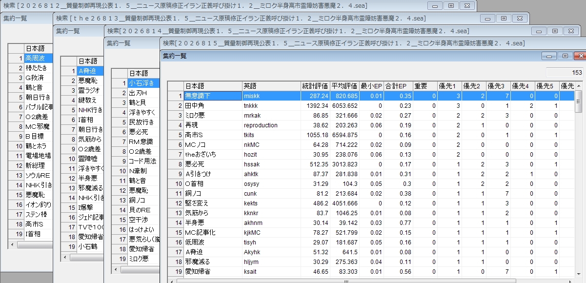Click the kknkr cell
586x283 pixels.
click(x=271, y=213)
